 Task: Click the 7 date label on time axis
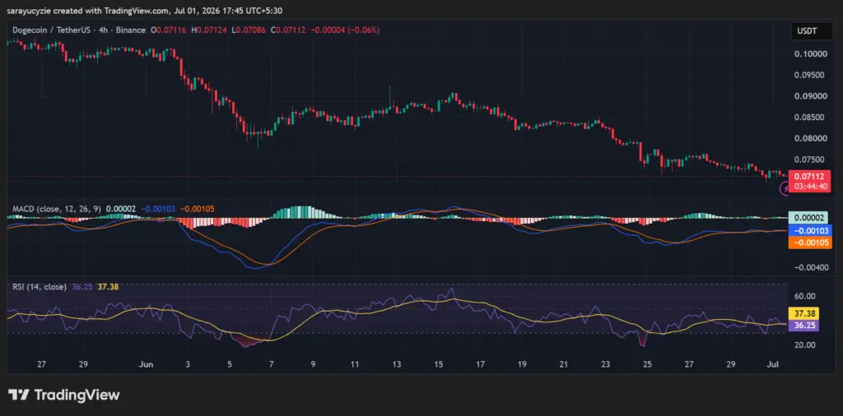[271, 364]
